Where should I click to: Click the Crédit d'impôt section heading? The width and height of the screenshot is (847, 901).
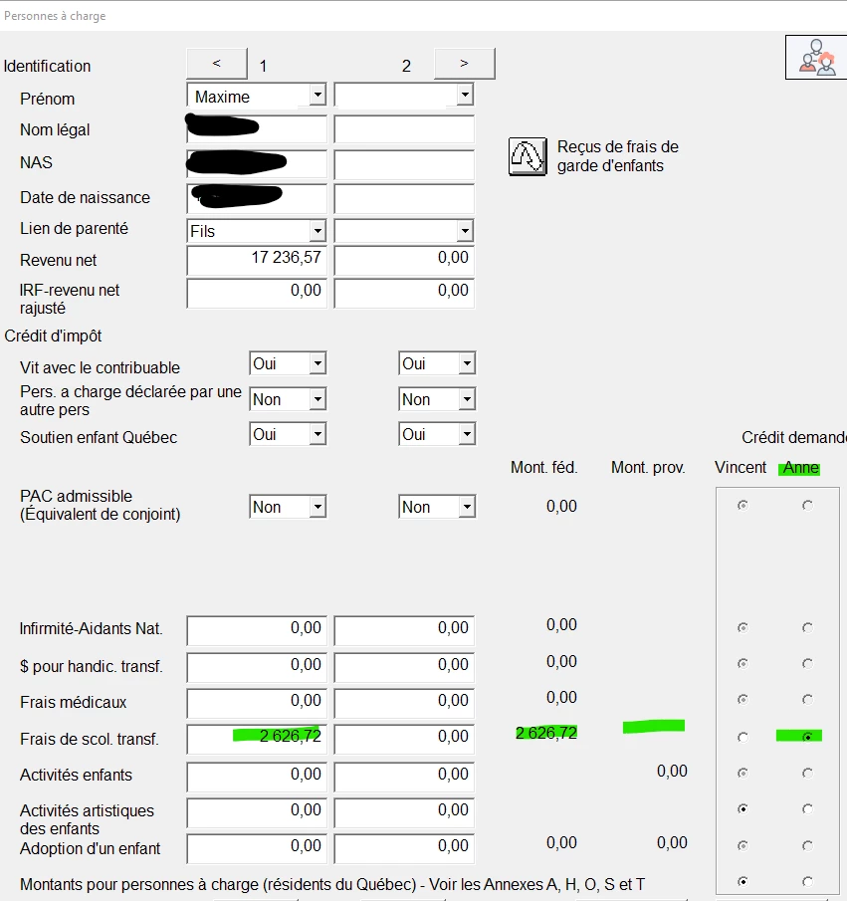(x=53, y=337)
